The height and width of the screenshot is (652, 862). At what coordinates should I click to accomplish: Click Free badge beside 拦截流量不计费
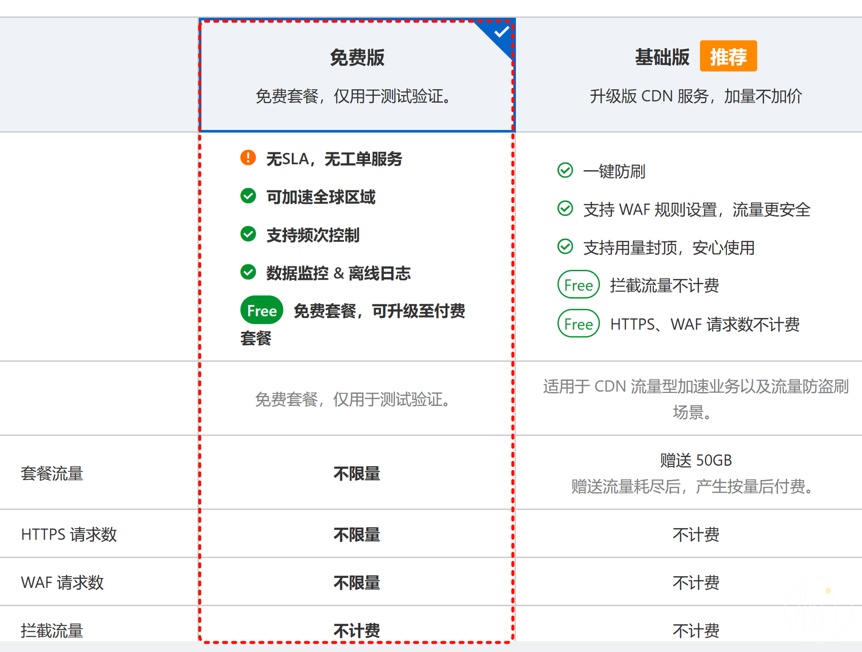coord(578,285)
